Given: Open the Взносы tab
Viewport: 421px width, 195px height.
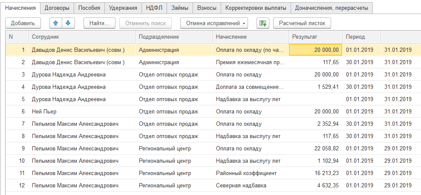Looking at the screenshot, I should [207, 8].
